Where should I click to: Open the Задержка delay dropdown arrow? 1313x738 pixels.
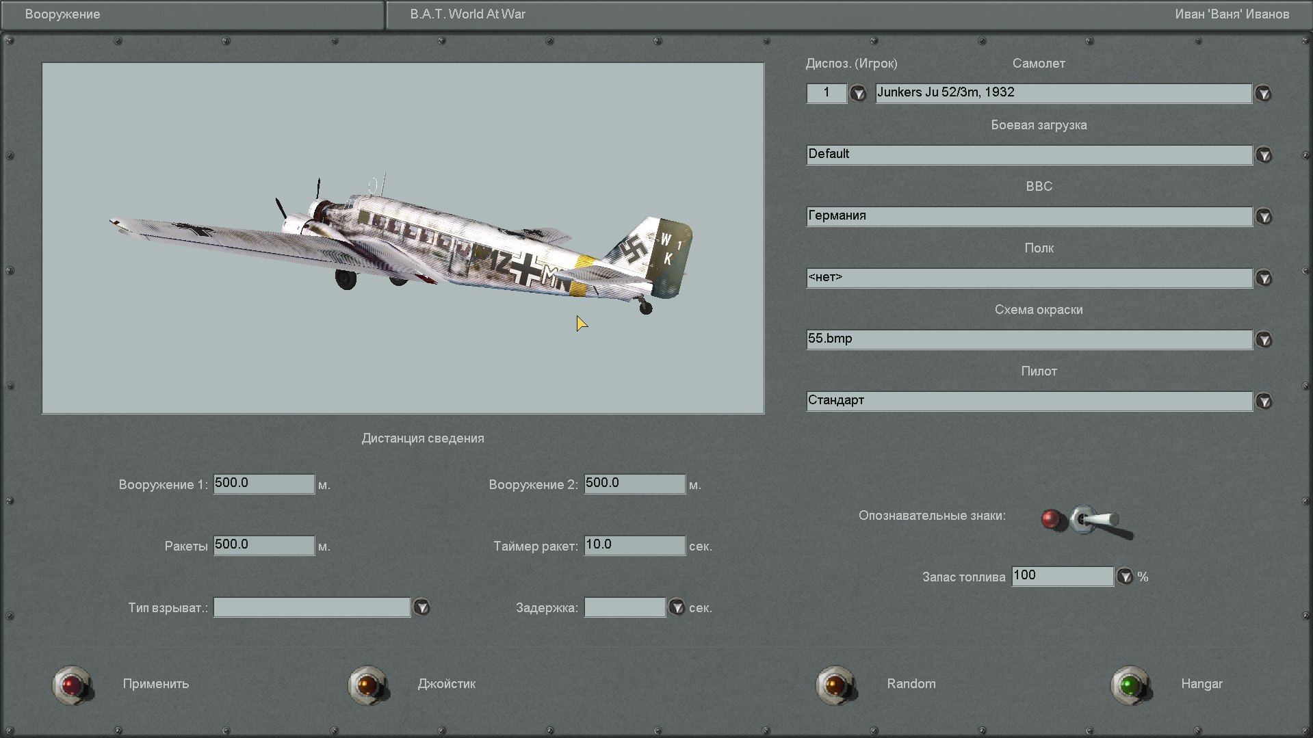676,607
